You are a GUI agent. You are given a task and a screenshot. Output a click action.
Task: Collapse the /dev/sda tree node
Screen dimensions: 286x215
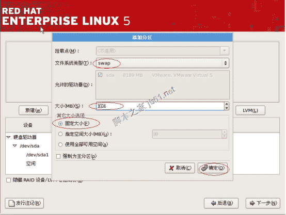pos(15,146)
